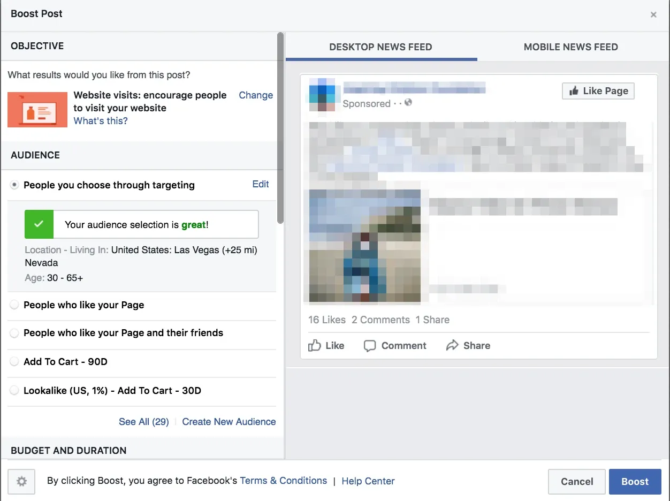Click the settings gear icon
Screen dimensions: 670x501
click(x=21, y=482)
